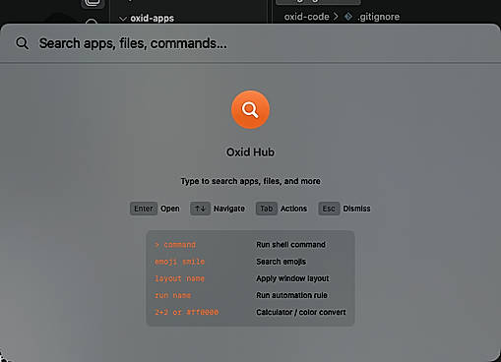Click the search field "Search apps, files, commands..."
The height and width of the screenshot is (362, 501).
[x=249, y=43]
